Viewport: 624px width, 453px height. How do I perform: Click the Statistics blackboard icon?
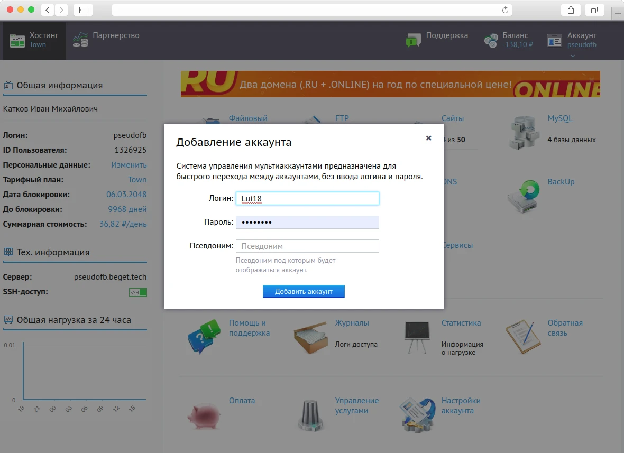(418, 336)
